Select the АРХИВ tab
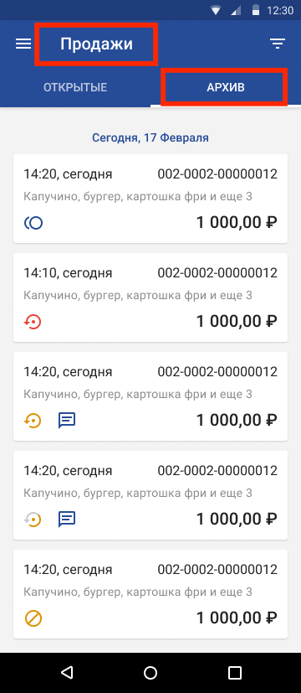Image resolution: width=301 pixels, height=693 pixels. coord(226,87)
